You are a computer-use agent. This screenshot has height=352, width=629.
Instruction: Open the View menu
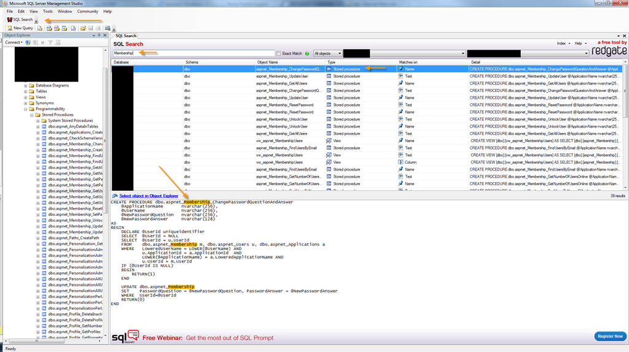[x=34, y=11]
